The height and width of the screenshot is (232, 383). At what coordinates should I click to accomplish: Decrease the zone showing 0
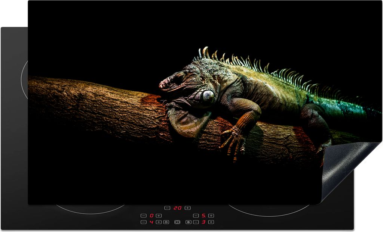click(143, 216)
